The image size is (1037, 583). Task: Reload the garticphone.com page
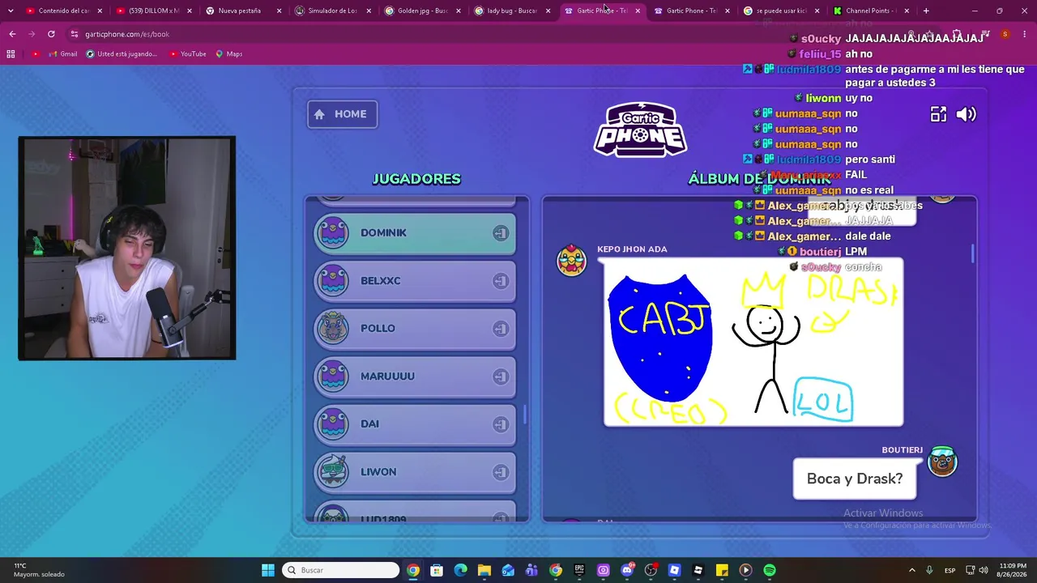click(51, 34)
